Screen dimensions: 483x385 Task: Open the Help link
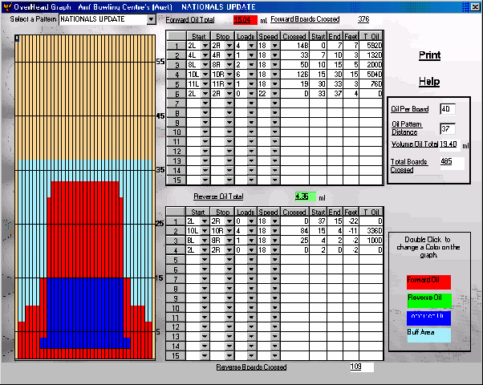click(x=429, y=82)
